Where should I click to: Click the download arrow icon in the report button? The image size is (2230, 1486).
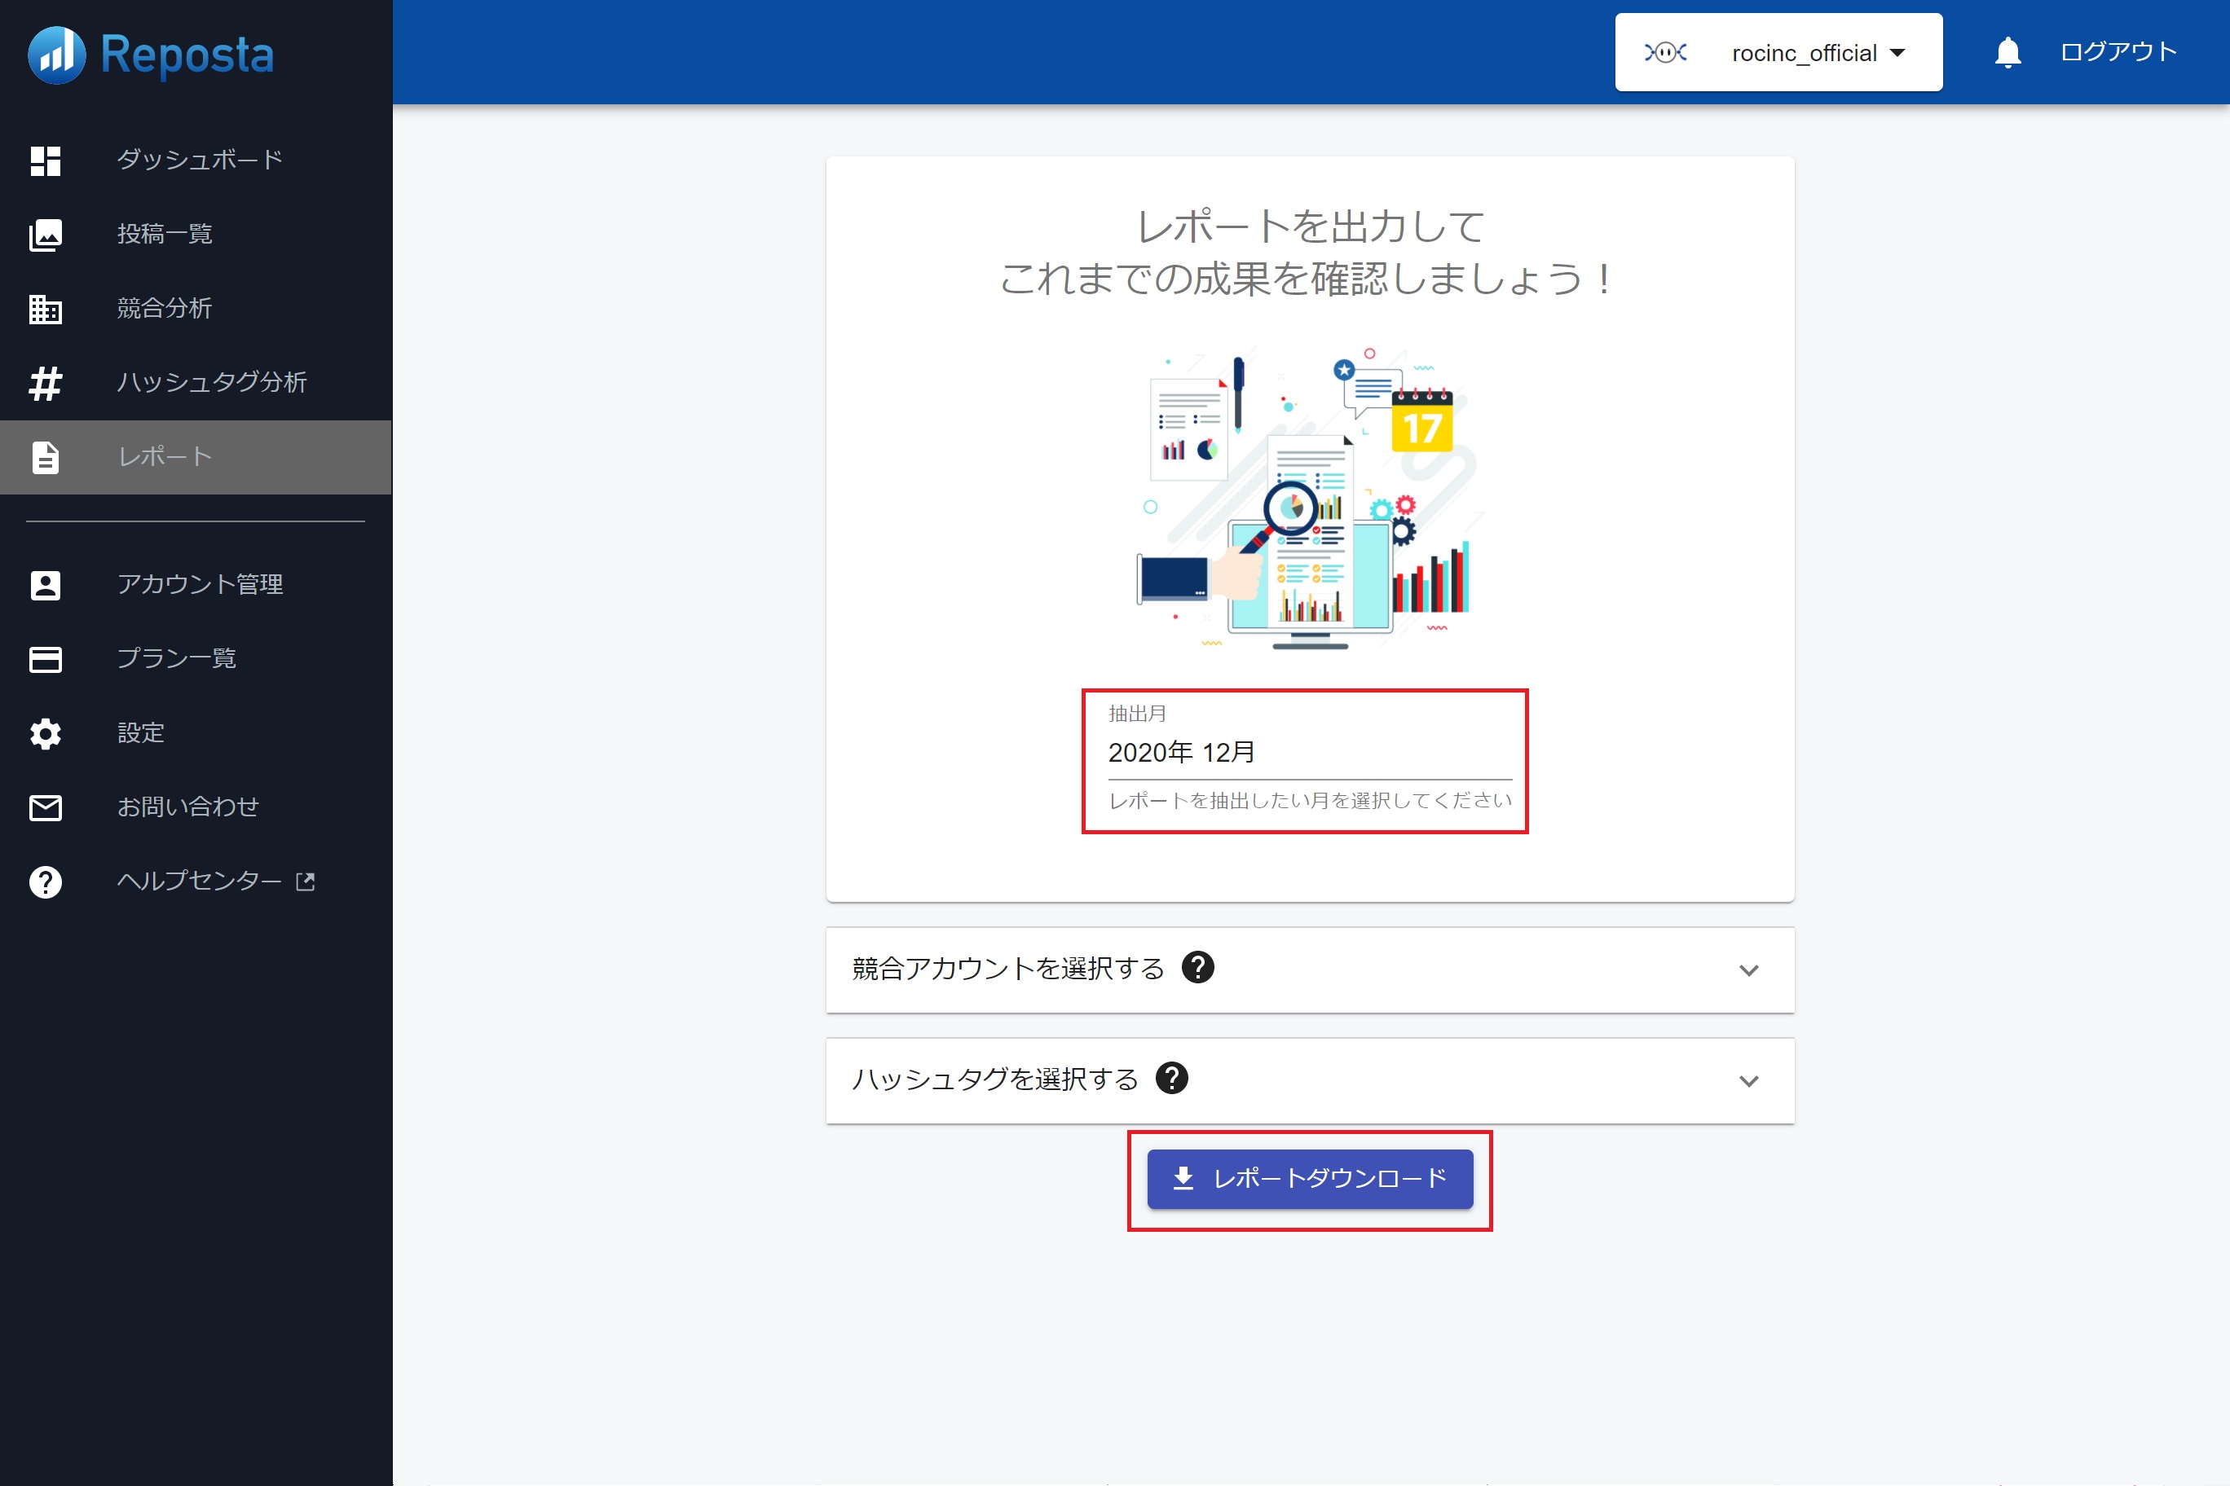point(1183,1178)
